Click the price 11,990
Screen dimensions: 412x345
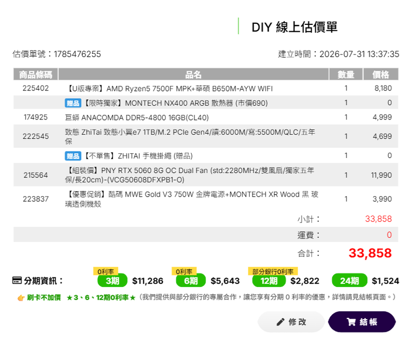click(x=381, y=175)
